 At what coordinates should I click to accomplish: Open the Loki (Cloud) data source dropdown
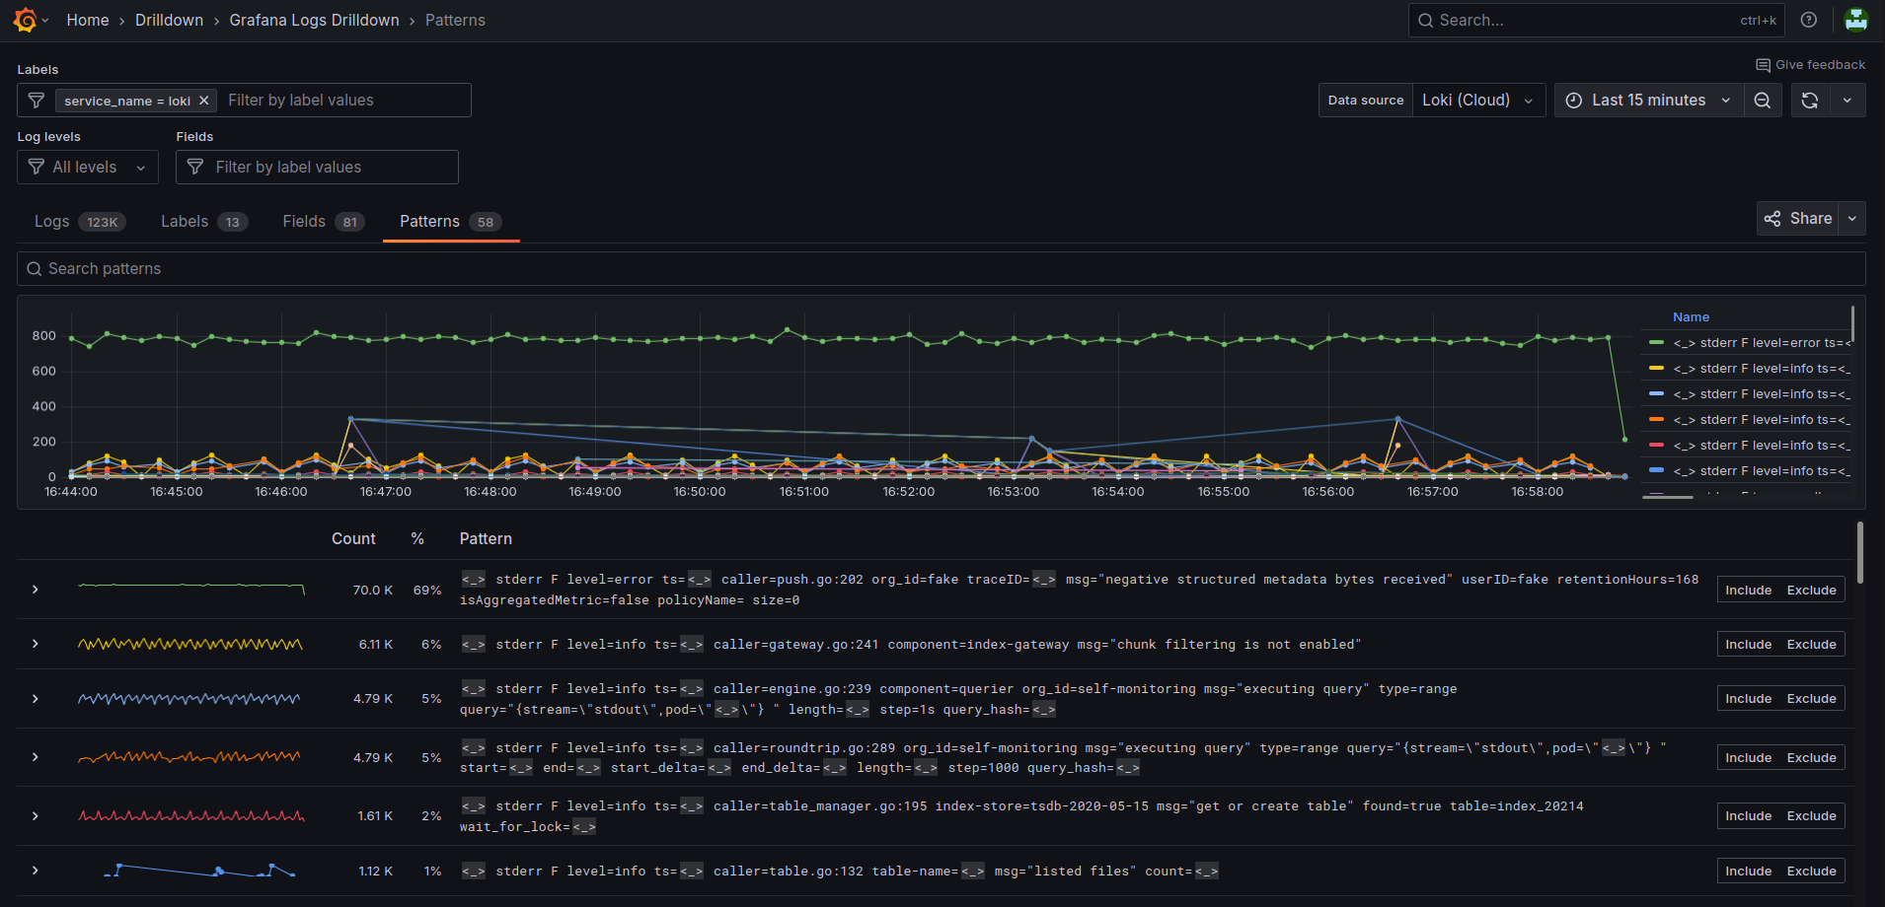pos(1478,100)
